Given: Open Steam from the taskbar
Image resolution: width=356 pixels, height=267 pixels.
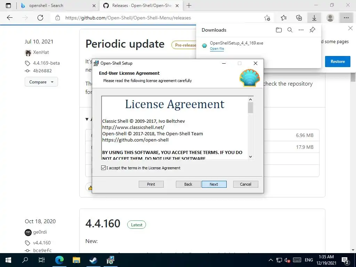Looking at the screenshot, I should pyautogui.click(x=93, y=260).
